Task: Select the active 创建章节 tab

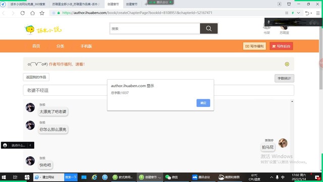Action: point(113,4)
